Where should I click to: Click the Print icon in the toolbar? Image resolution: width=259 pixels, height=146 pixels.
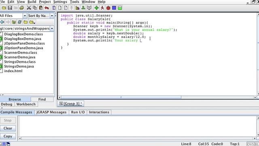click(x=21, y=8)
